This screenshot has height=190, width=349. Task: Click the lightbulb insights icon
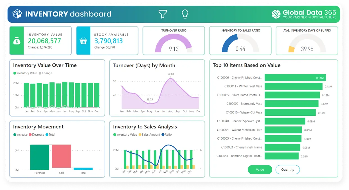(185, 14)
